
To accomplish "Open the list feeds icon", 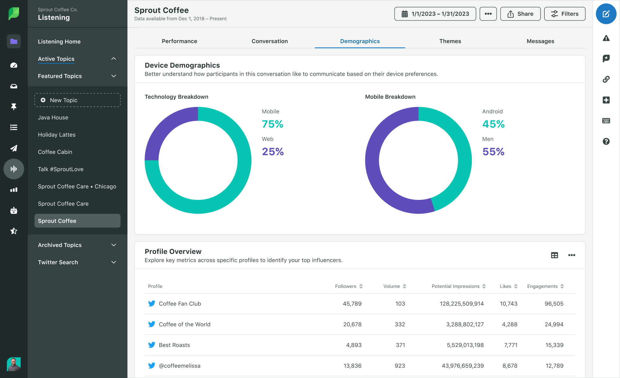I will [x=14, y=127].
